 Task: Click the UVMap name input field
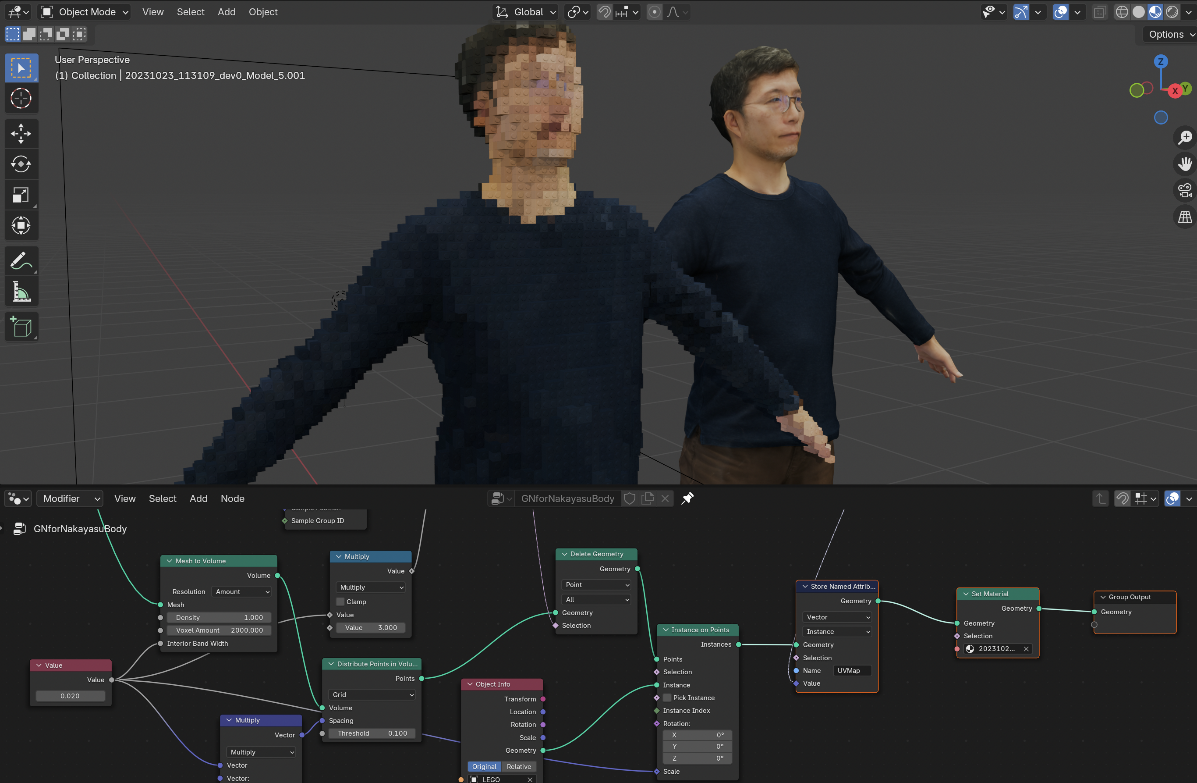click(852, 670)
